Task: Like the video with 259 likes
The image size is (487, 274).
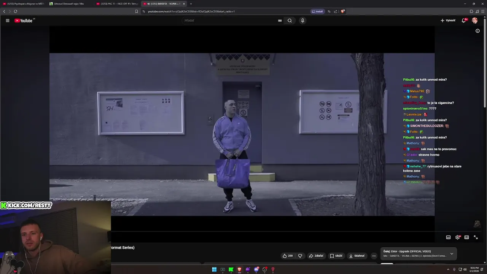Action: click(288, 256)
